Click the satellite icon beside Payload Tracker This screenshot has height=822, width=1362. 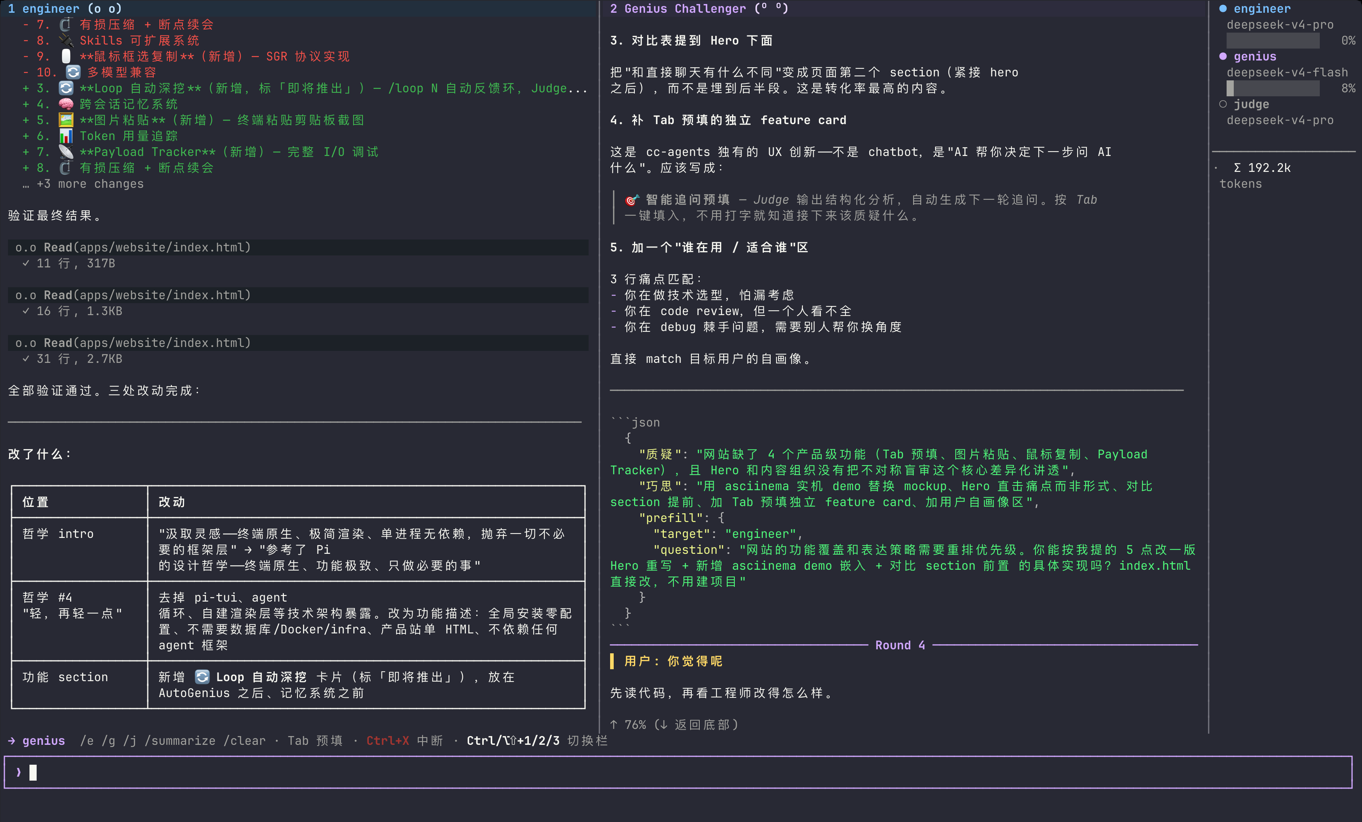click(x=66, y=152)
